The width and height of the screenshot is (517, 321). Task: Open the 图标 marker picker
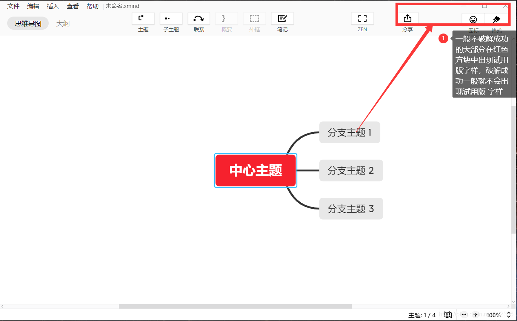[473, 19]
